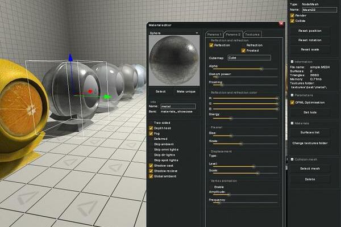Toggle the Shadow cast checkbox
This screenshot has height=227, width=341.
point(151,166)
